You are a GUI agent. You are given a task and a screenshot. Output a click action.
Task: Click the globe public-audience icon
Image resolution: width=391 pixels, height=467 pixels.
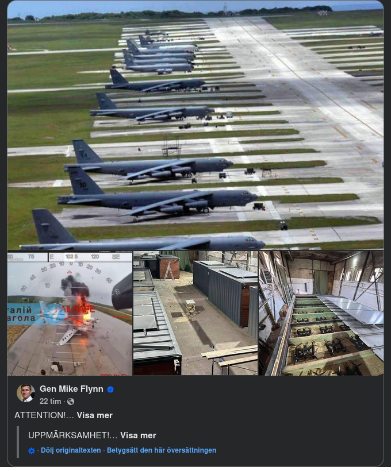point(71,402)
